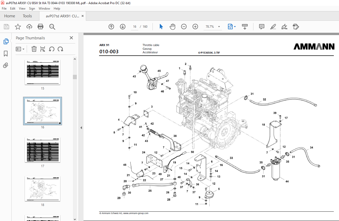
Task: Select page 16 thumbnail
Action: pos(43,111)
